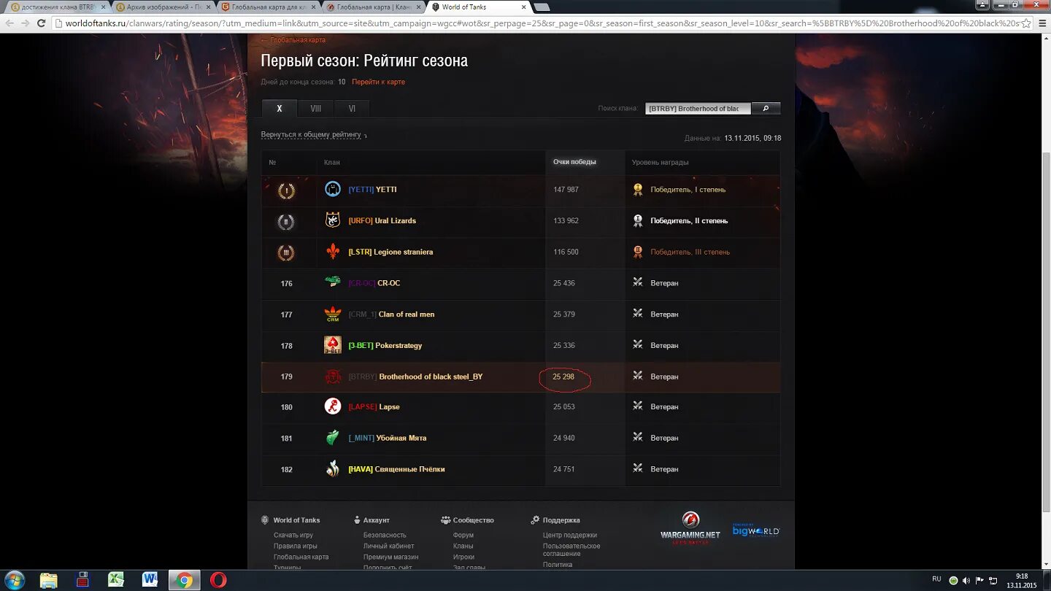Open the [URFO] Ural Lizards clan link
1051x591 pixels.
click(382, 221)
